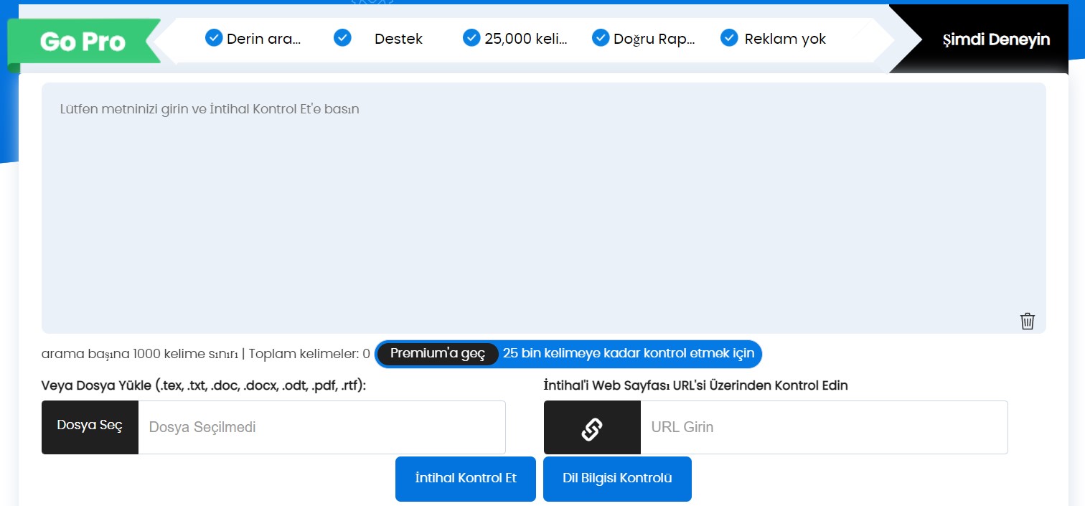Image resolution: width=1085 pixels, height=506 pixels.
Task: Clear the text with the trash icon
Action: pos(1028,321)
